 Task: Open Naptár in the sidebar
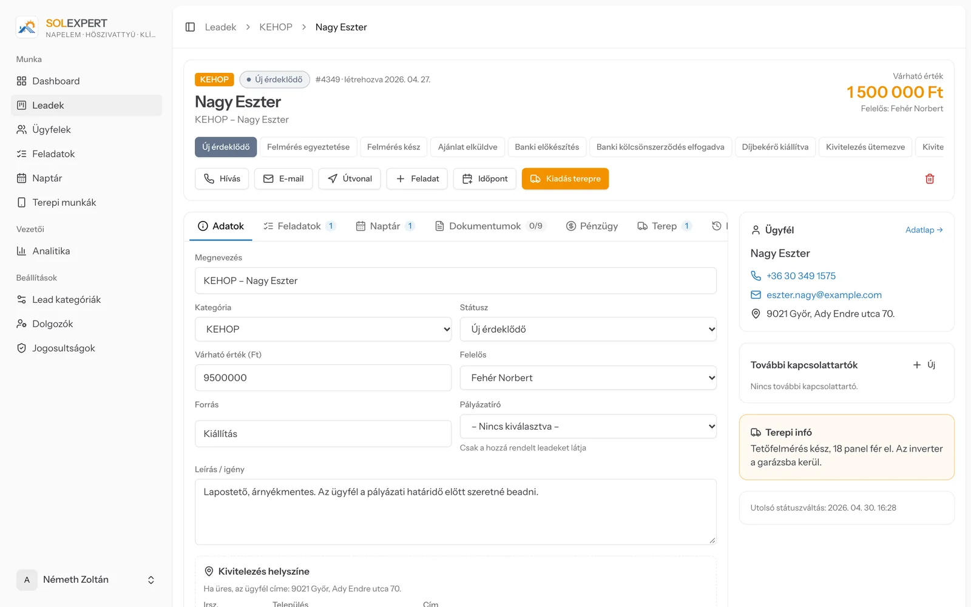pos(86,178)
